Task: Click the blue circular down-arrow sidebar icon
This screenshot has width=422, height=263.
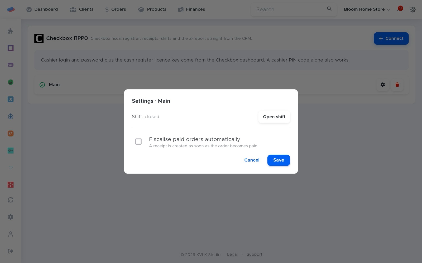Action: point(11,117)
